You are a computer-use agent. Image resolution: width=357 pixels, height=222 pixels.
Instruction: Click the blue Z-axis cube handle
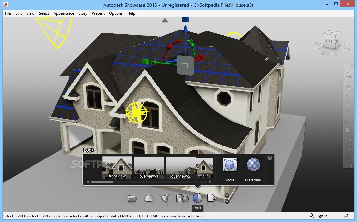tap(186, 19)
